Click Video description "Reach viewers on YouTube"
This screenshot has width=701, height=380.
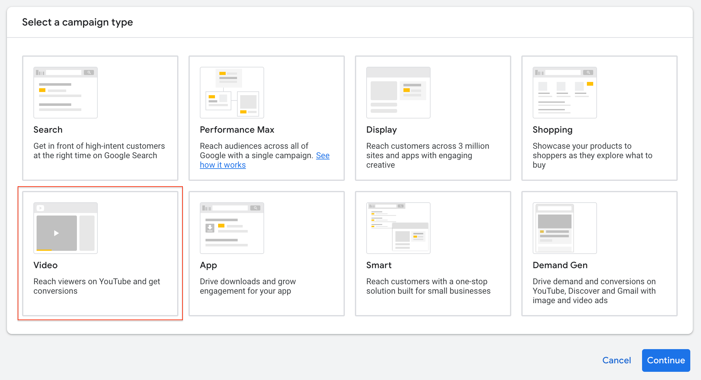tap(97, 286)
